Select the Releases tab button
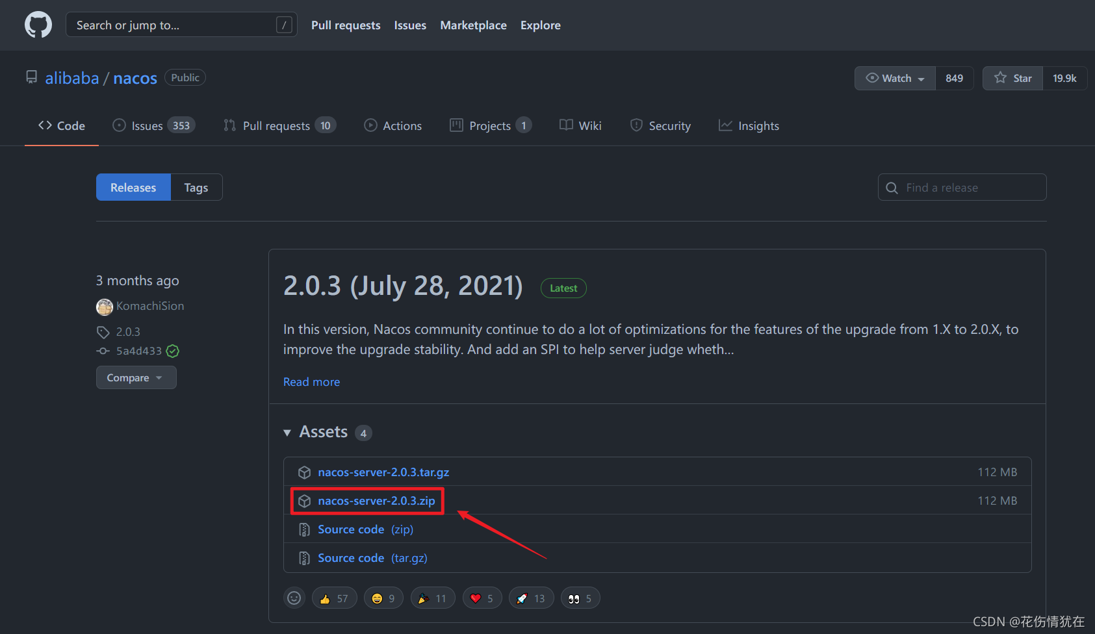1095x634 pixels. pyautogui.click(x=133, y=187)
